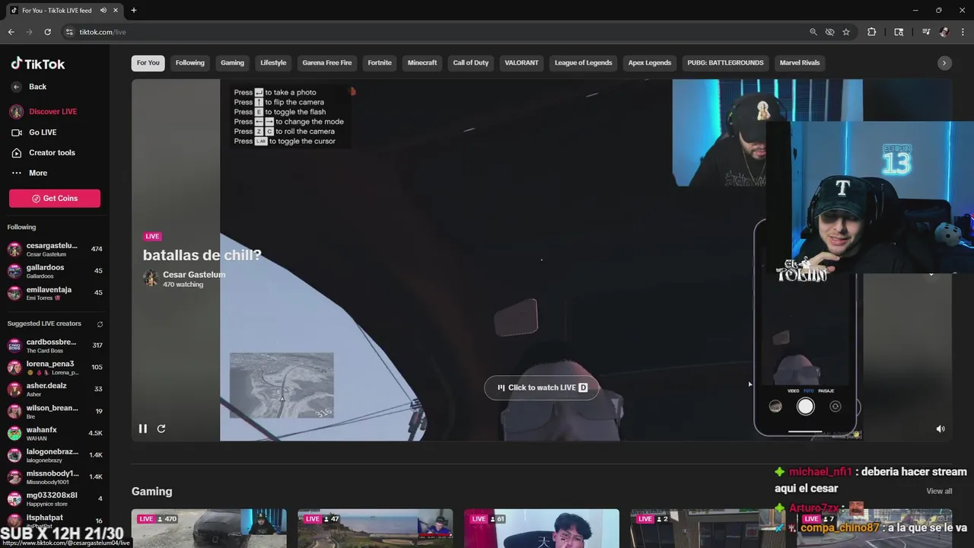The image size is (974, 548).
Task: Select League of Legends category
Action: pos(584,63)
